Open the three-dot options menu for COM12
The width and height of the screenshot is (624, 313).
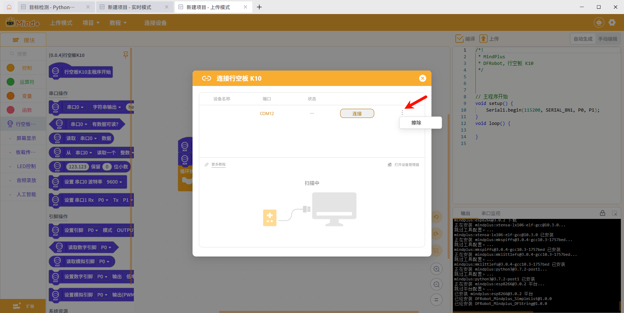[402, 113]
